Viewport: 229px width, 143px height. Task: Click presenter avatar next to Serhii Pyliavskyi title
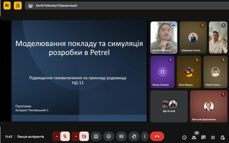[x=31, y=5]
